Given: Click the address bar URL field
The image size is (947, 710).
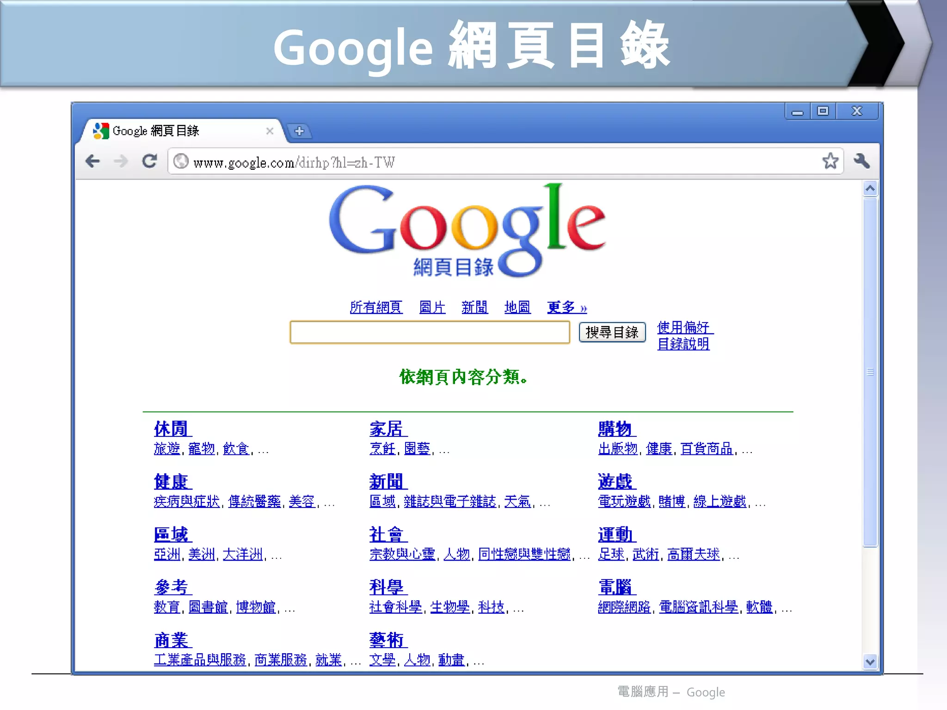Looking at the screenshot, I should click(505, 162).
